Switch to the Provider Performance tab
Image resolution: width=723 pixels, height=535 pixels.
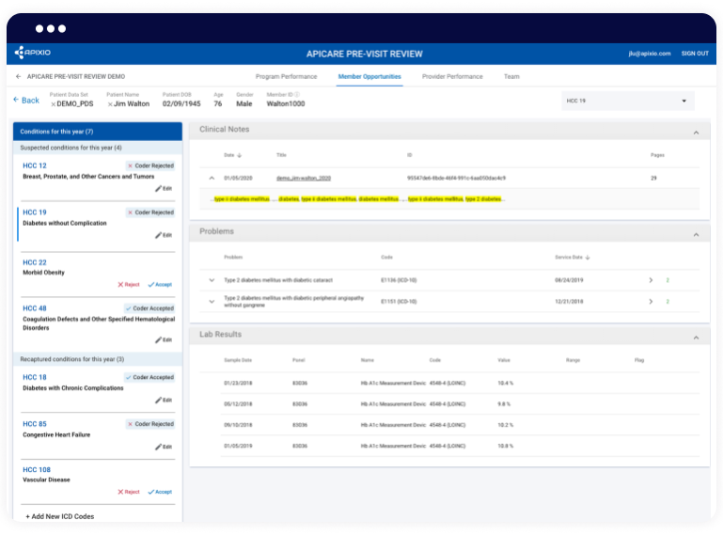click(452, 76)
